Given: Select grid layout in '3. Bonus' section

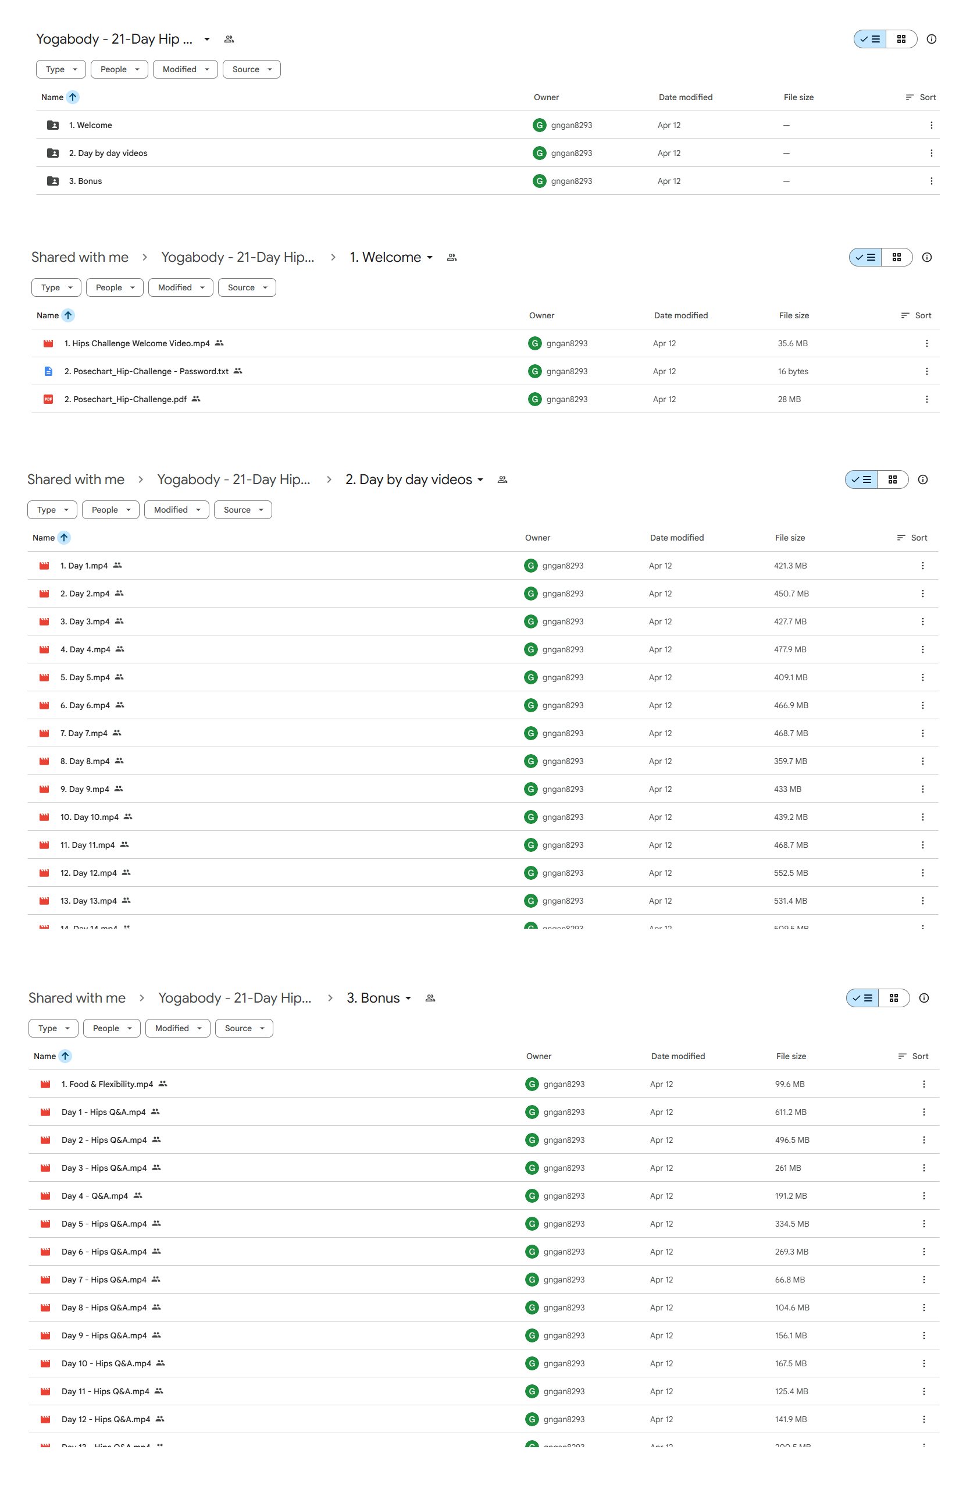Looking at the screenshot, I should click(x=893, y=999).
